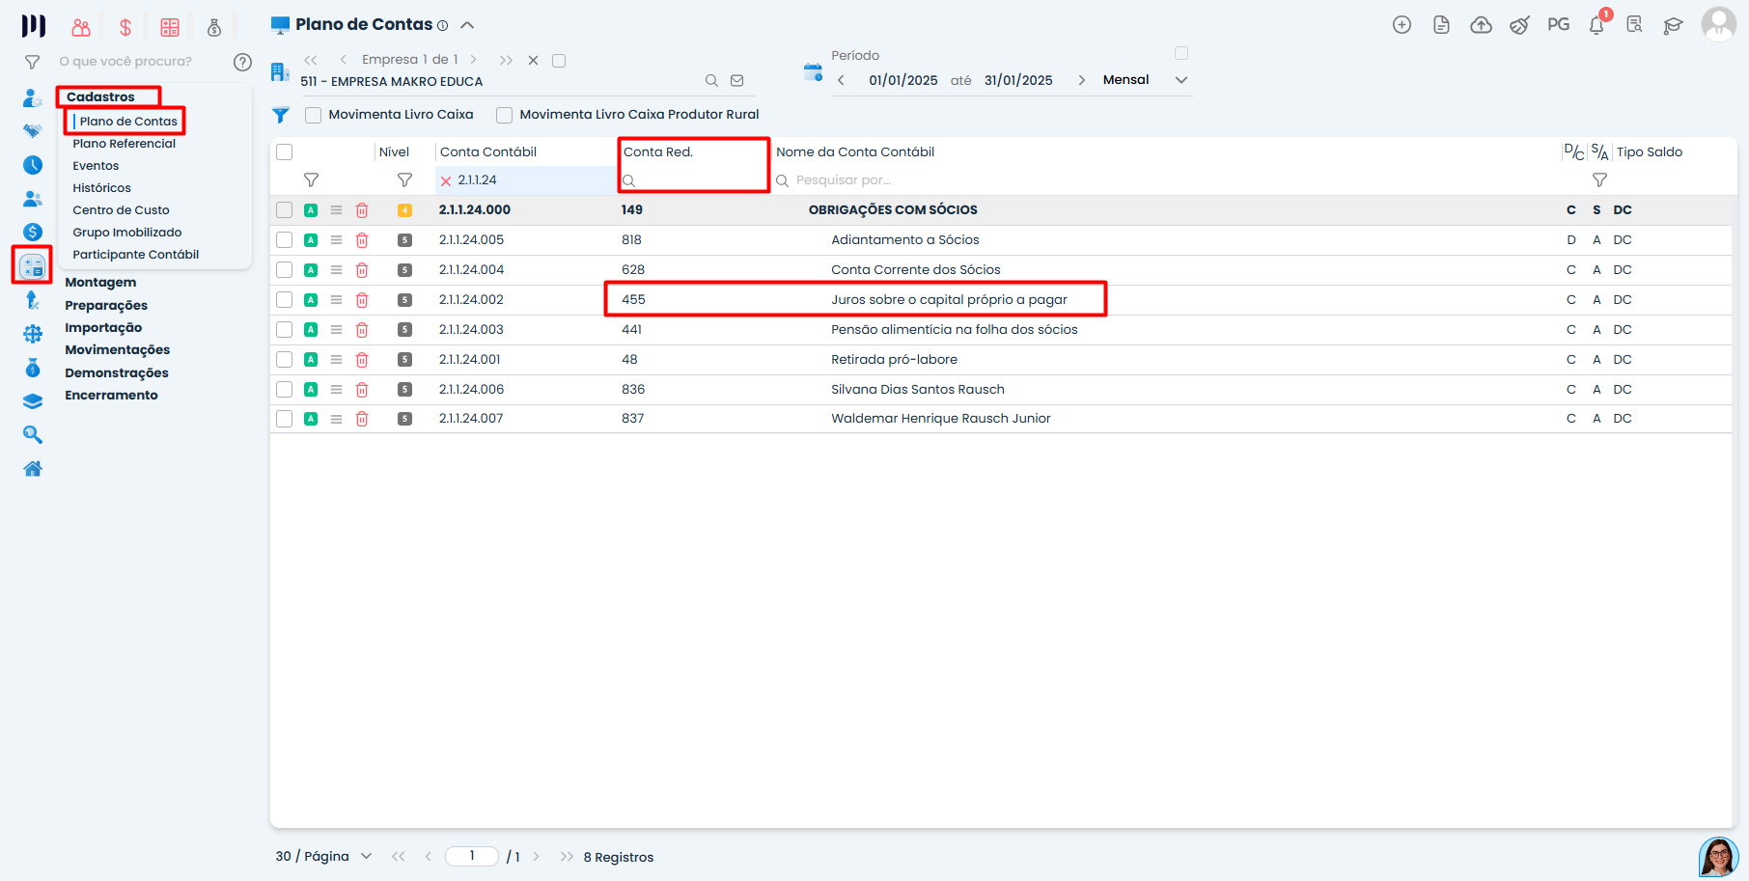1749x881 pixels.
Task: Clear the 2.1.1.24 Conta Contábil filter
Action: [x=446, y=180]
